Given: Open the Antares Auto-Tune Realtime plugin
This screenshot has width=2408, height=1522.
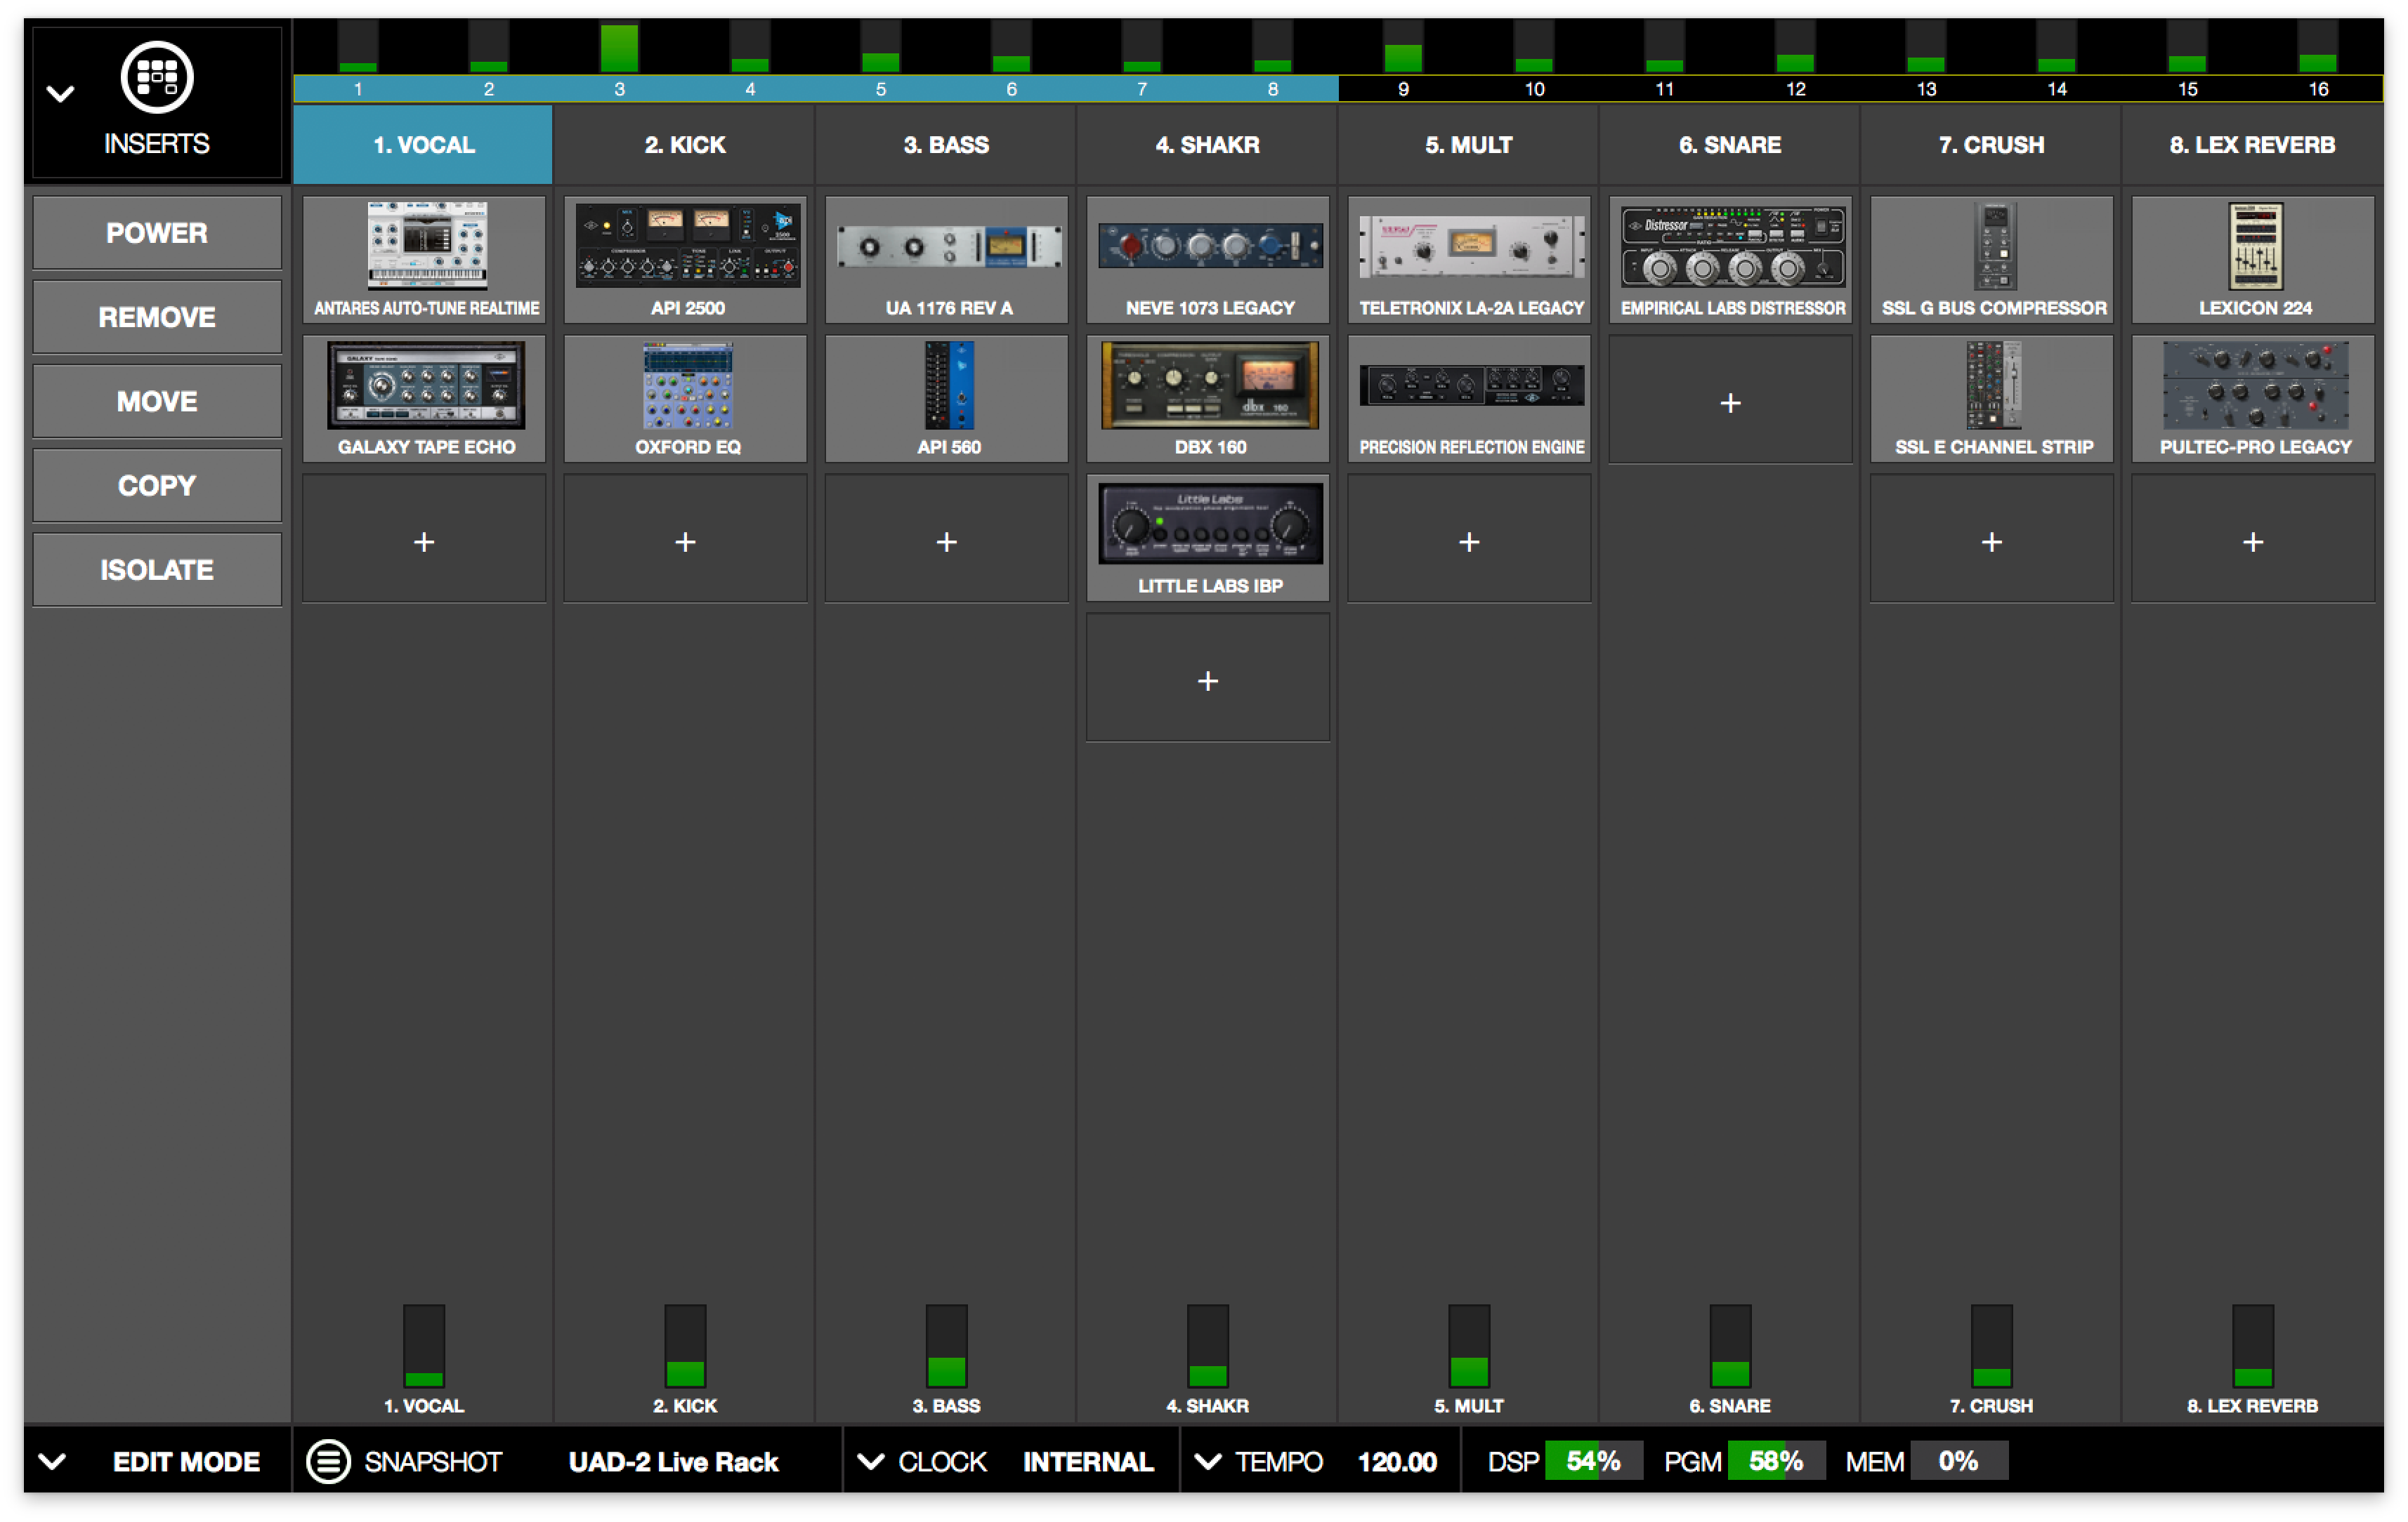Looking at the screenshot, I should [x=425, y=260].
